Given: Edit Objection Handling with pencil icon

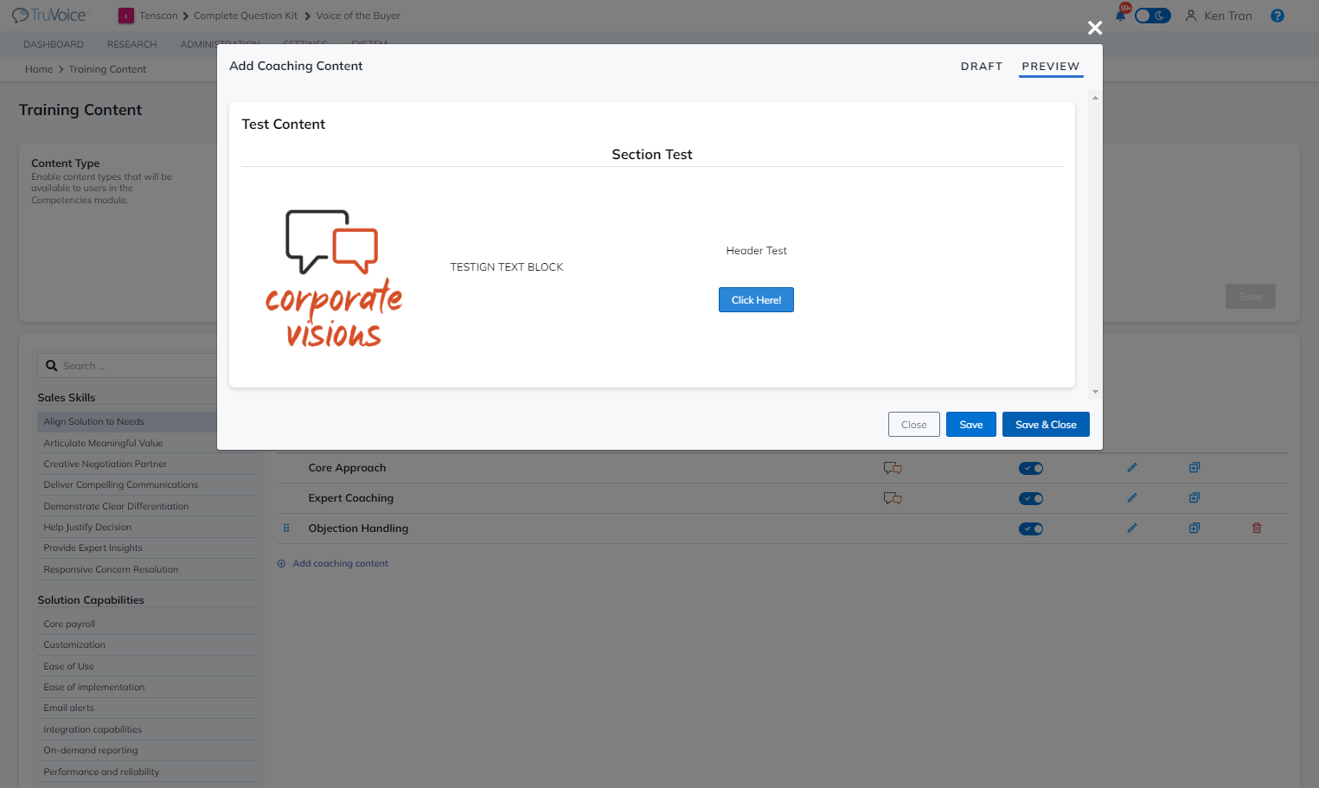Looking at the screenshot, I should 1132,528.
